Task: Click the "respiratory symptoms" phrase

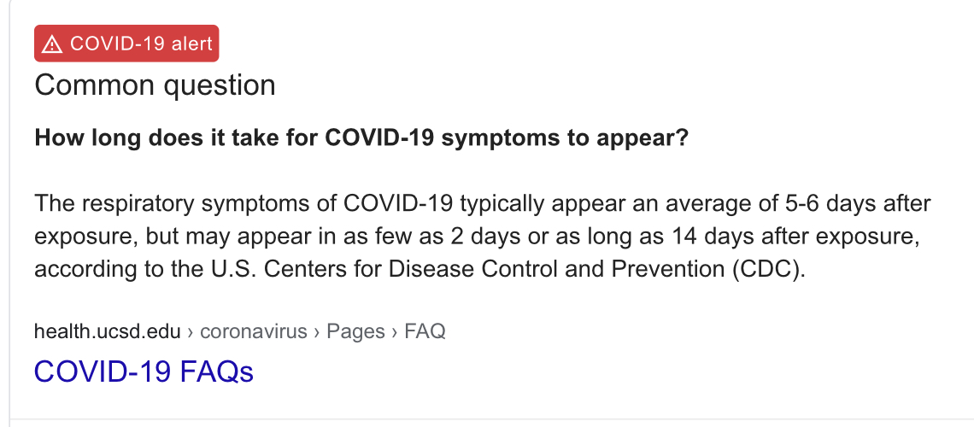Action: pyautogui.click(x=197, y=203)
